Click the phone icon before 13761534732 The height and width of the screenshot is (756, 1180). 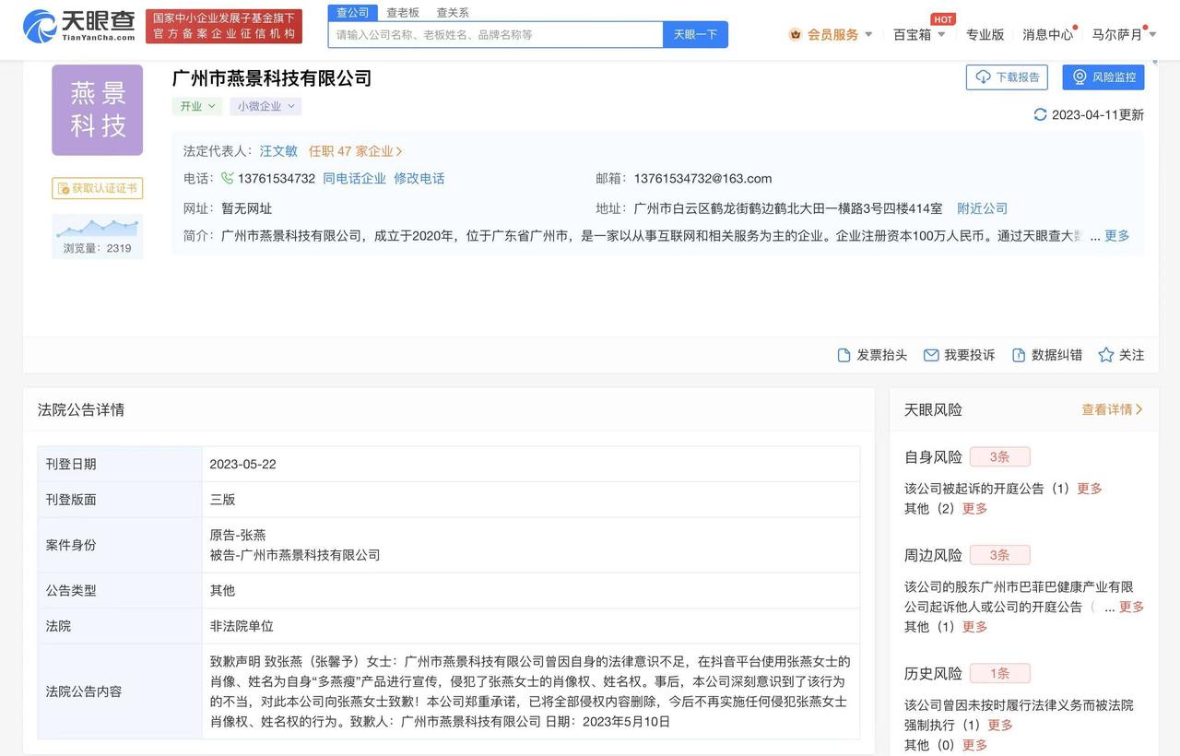[227, 178]
